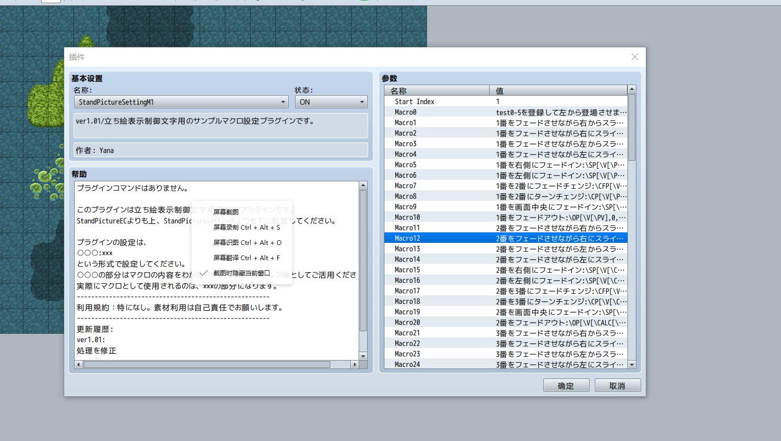Select the Macro13 parameter row
This screenshot has height=441, width=781.
tap(506, 249)
